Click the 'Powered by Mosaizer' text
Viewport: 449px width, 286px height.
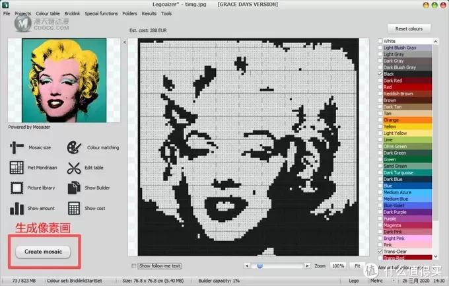pyautogui.click(x=29, y=127)
